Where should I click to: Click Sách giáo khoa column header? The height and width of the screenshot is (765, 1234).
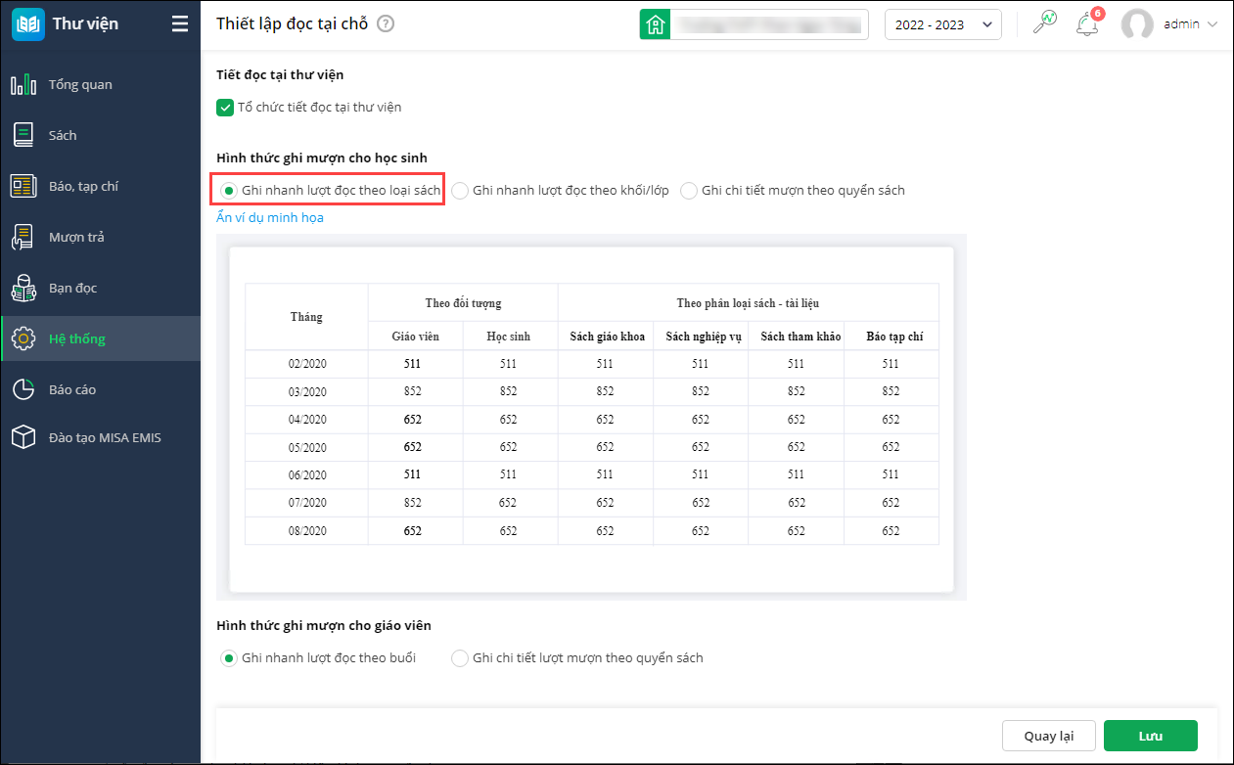(x=608, y=337)
